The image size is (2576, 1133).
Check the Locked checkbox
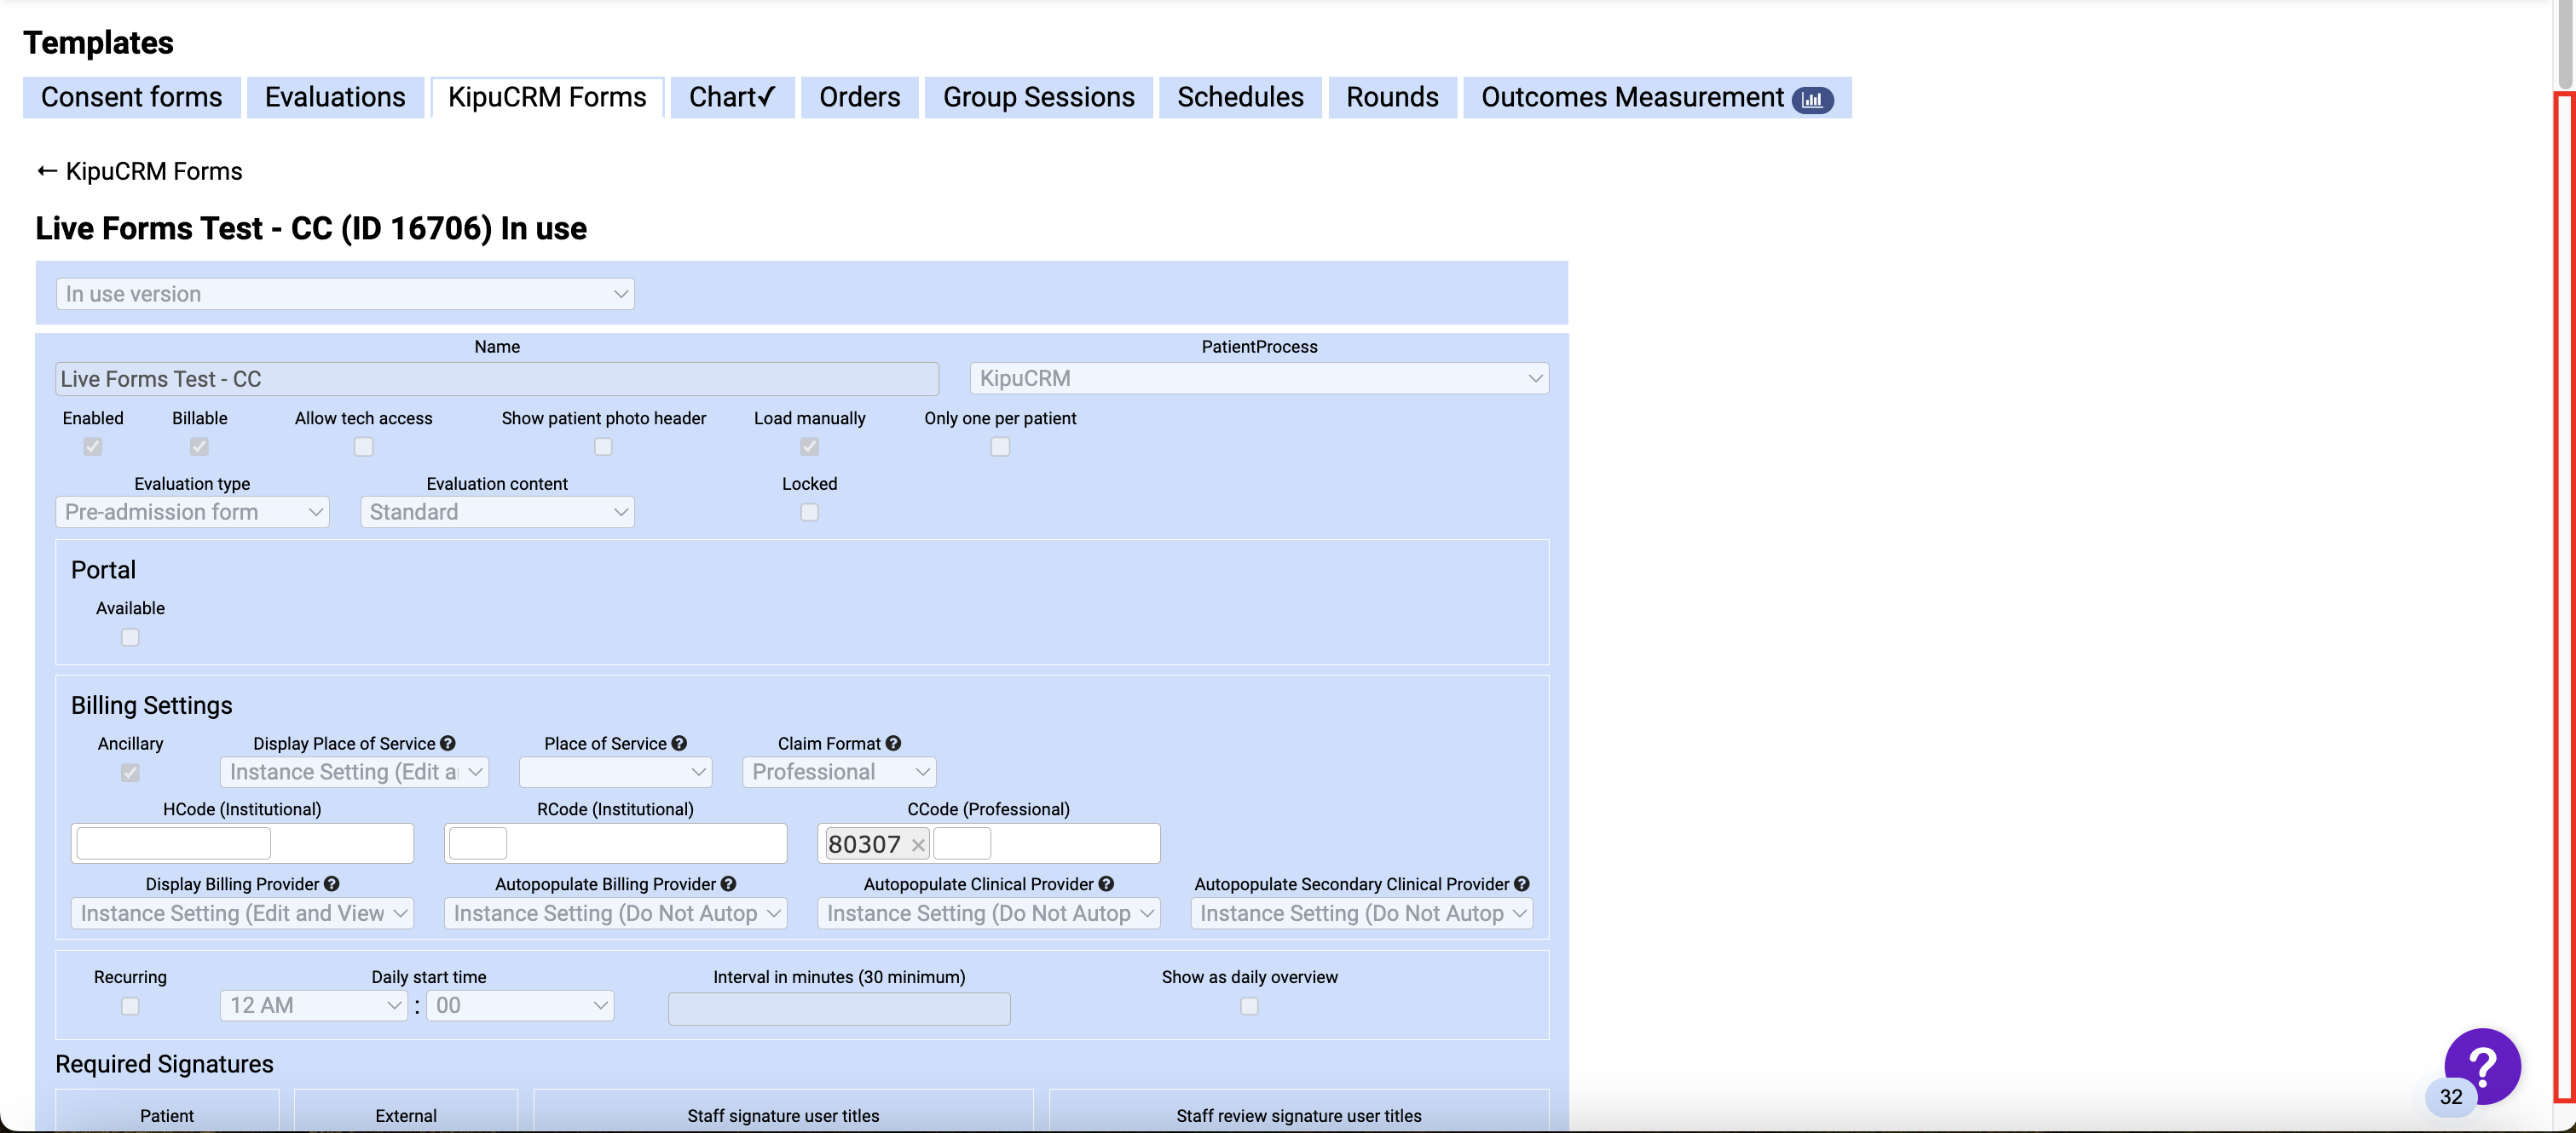click(810, 511)
